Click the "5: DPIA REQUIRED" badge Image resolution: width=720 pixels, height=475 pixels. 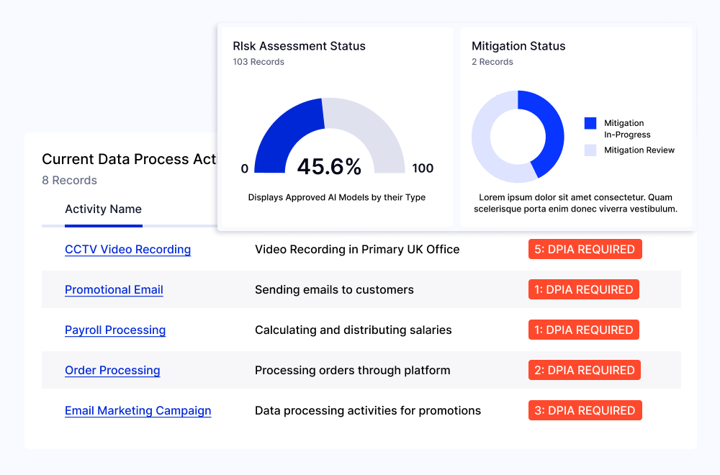(585, 249)
